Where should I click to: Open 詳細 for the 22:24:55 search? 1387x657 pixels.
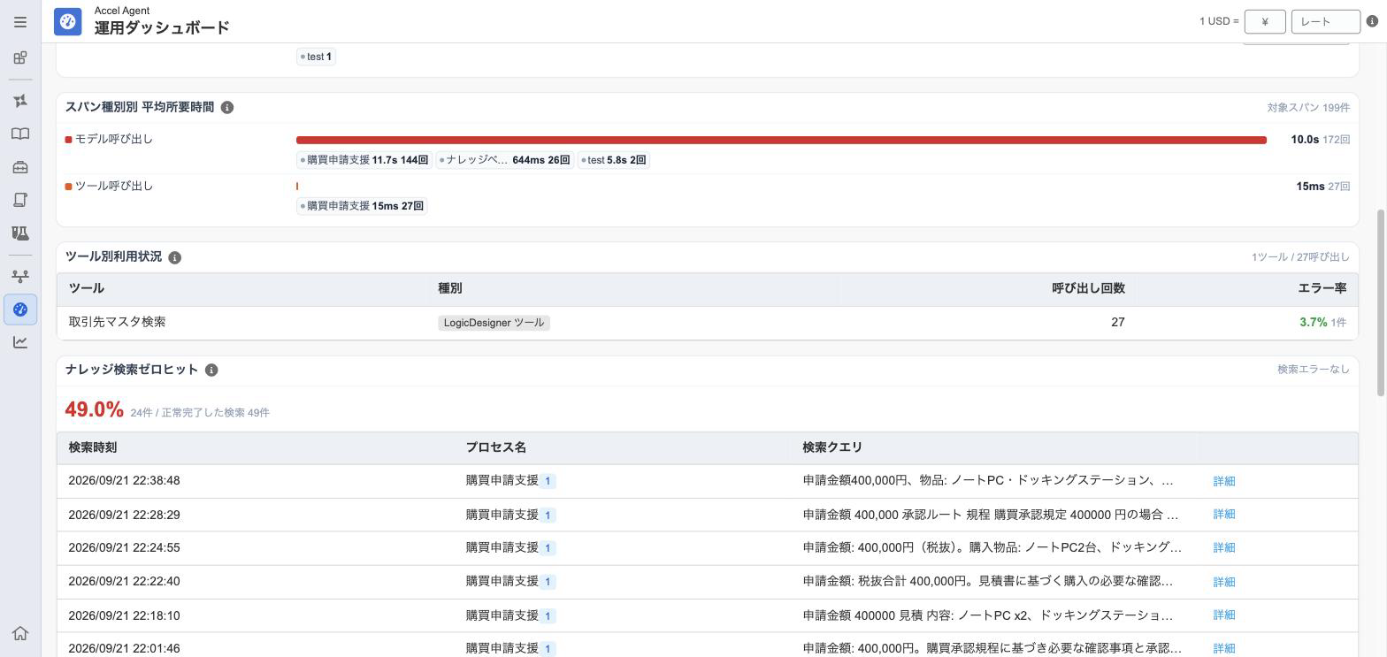pos(1223,548)
